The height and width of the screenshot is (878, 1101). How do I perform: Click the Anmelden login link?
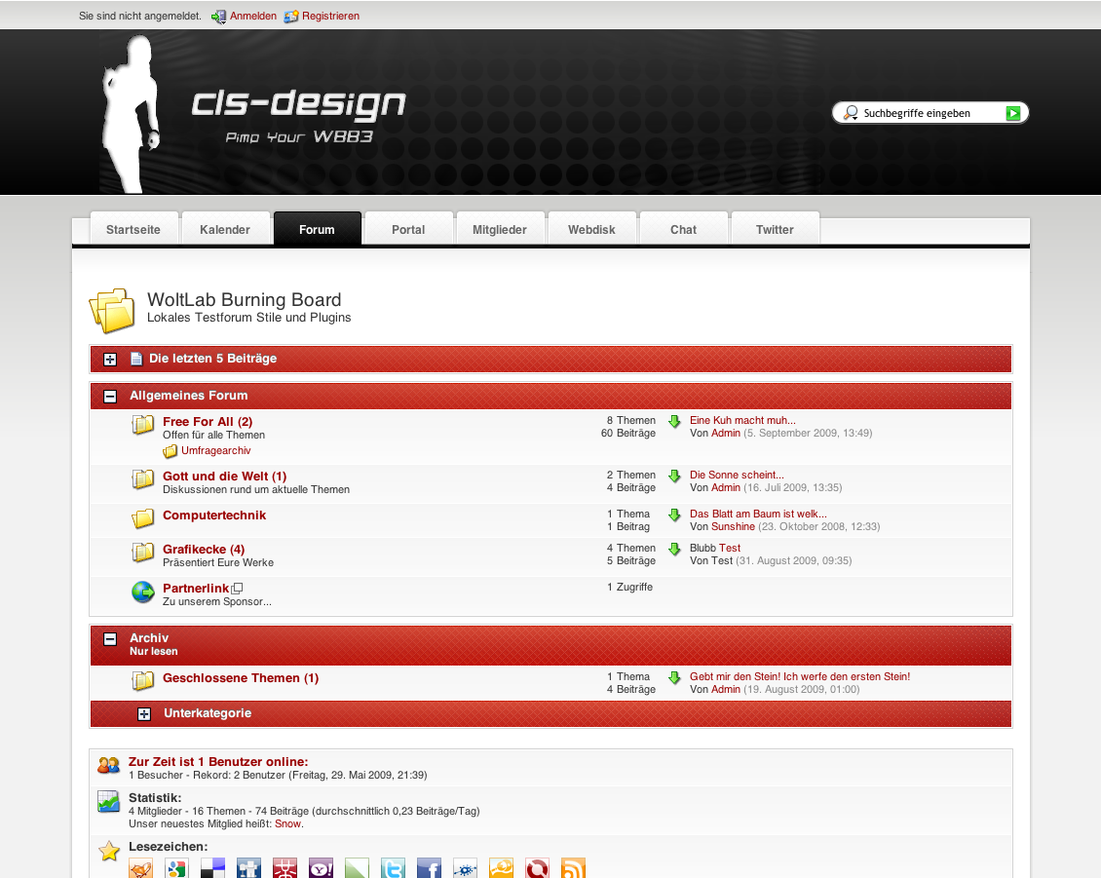[252, 17]
